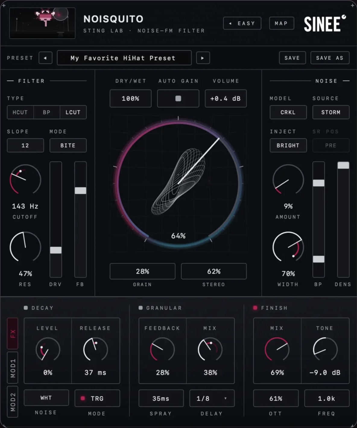Select the BP filter type

[47, 112]
